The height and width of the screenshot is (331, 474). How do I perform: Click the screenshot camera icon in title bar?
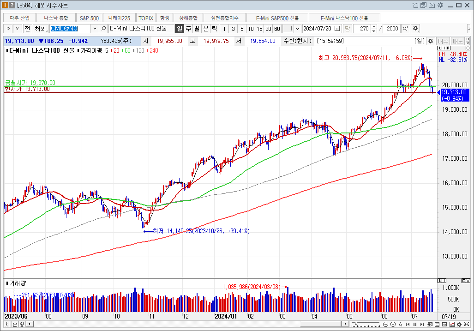(432, 5)
